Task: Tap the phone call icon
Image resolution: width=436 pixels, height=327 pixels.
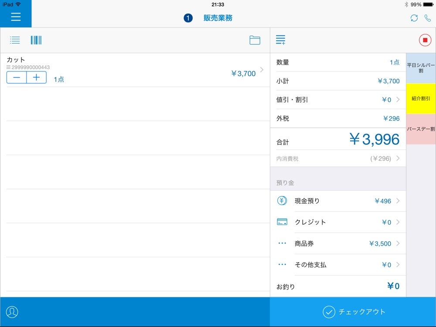Action: point(427,18)
